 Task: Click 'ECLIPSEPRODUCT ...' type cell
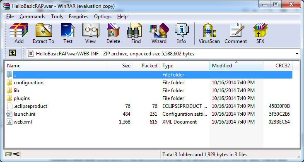185,106
